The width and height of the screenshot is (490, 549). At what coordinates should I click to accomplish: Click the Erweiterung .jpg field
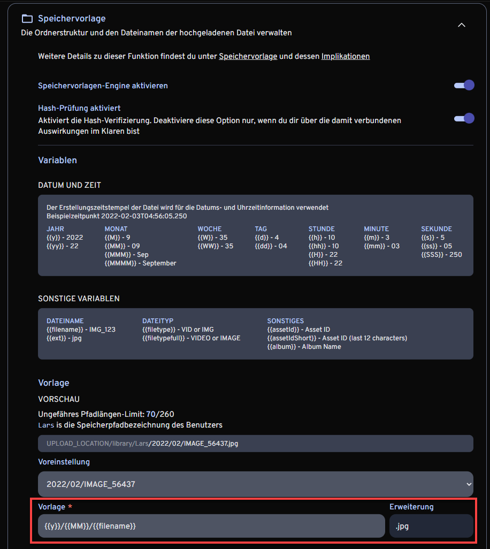[431, 526]
